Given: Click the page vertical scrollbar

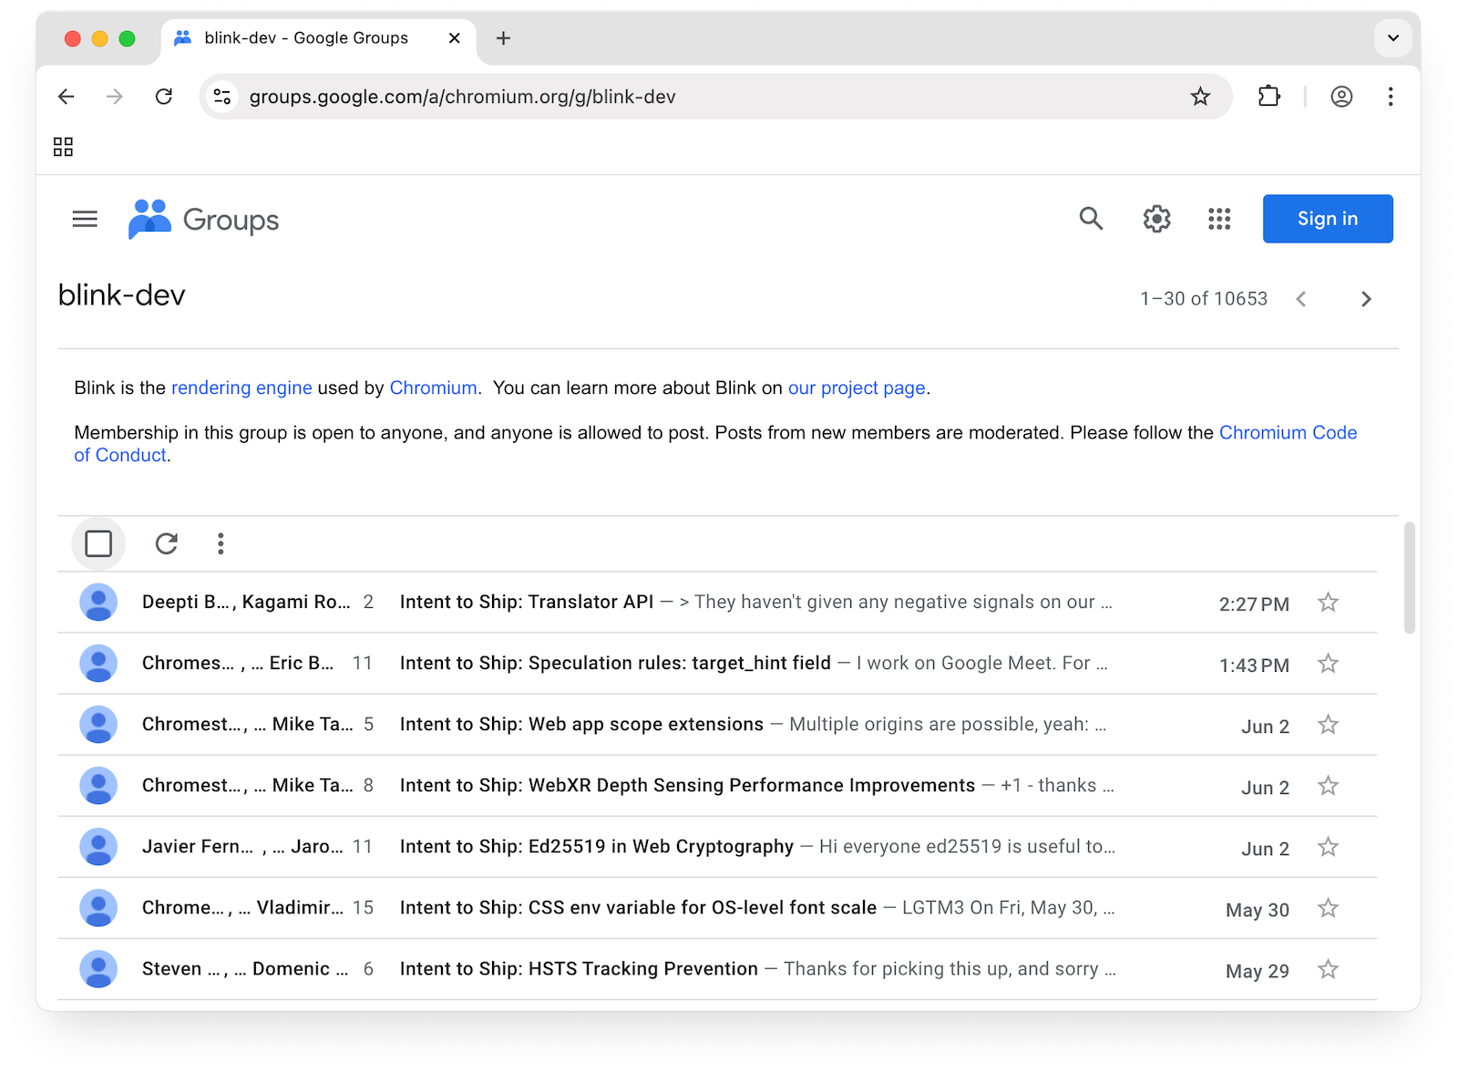Looking at the screenshot, I should pos(1409,578).
